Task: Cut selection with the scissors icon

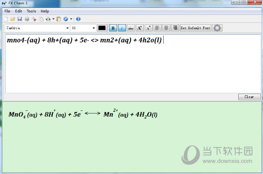Action: pos(34,19)
